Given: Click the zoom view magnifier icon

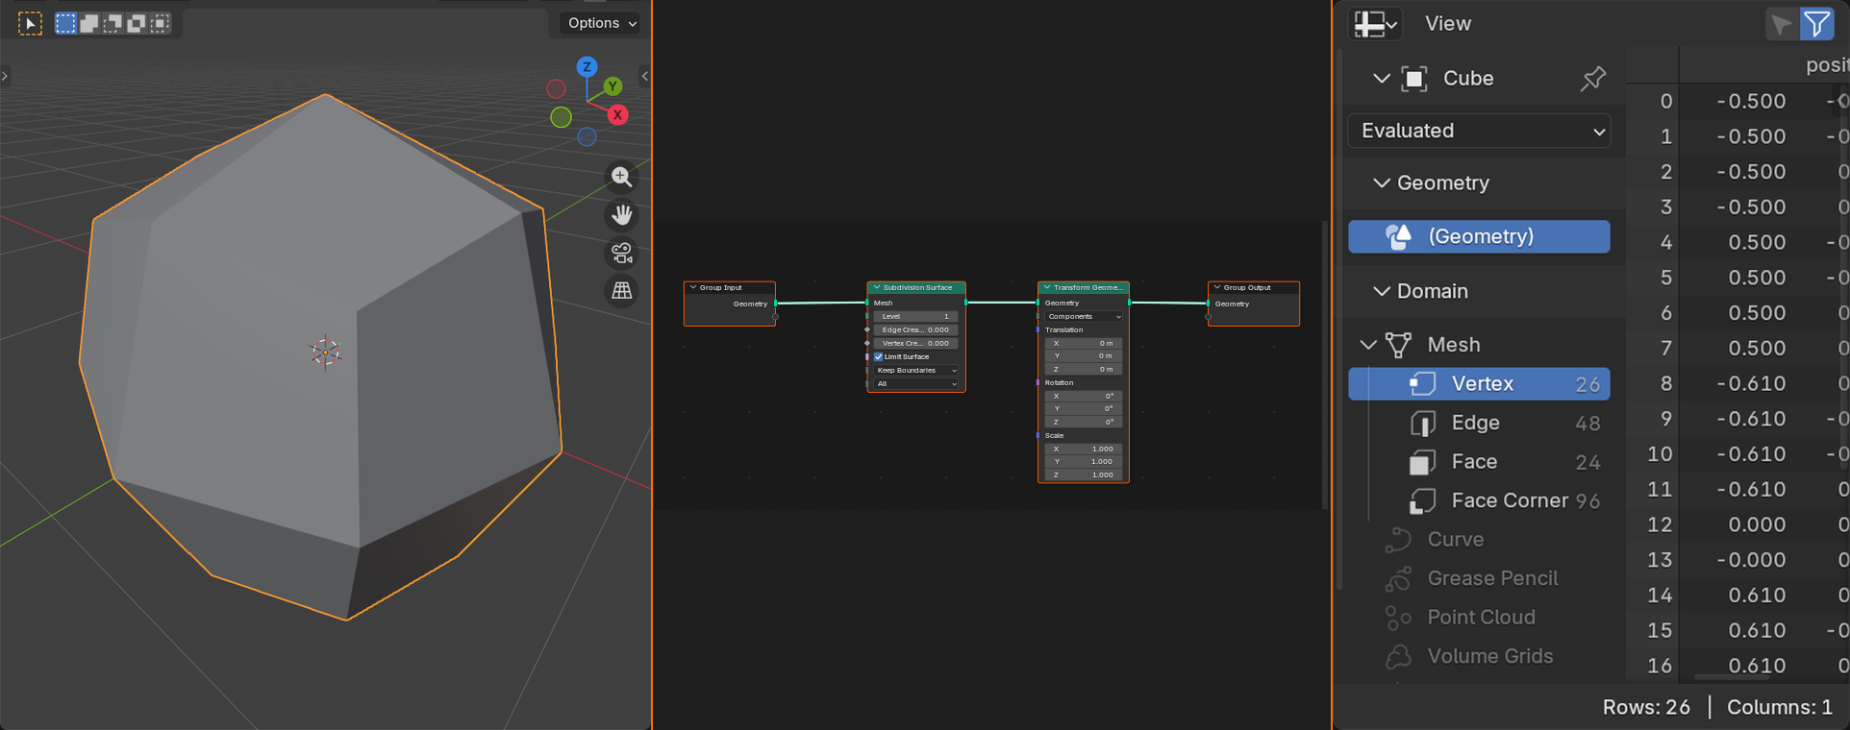Looking at the screenshot, I should [622, 177].
